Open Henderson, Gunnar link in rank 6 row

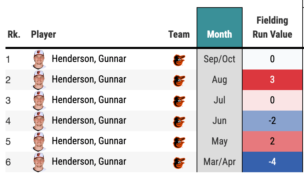89,162
